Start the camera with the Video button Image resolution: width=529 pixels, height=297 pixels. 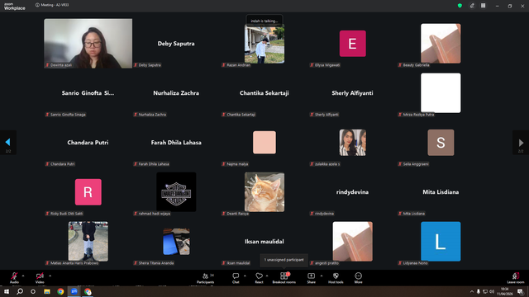point(40,278)
